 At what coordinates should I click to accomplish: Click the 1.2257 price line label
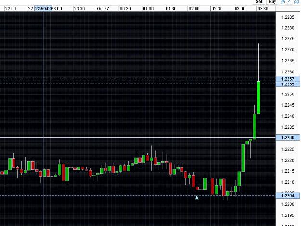288,79
